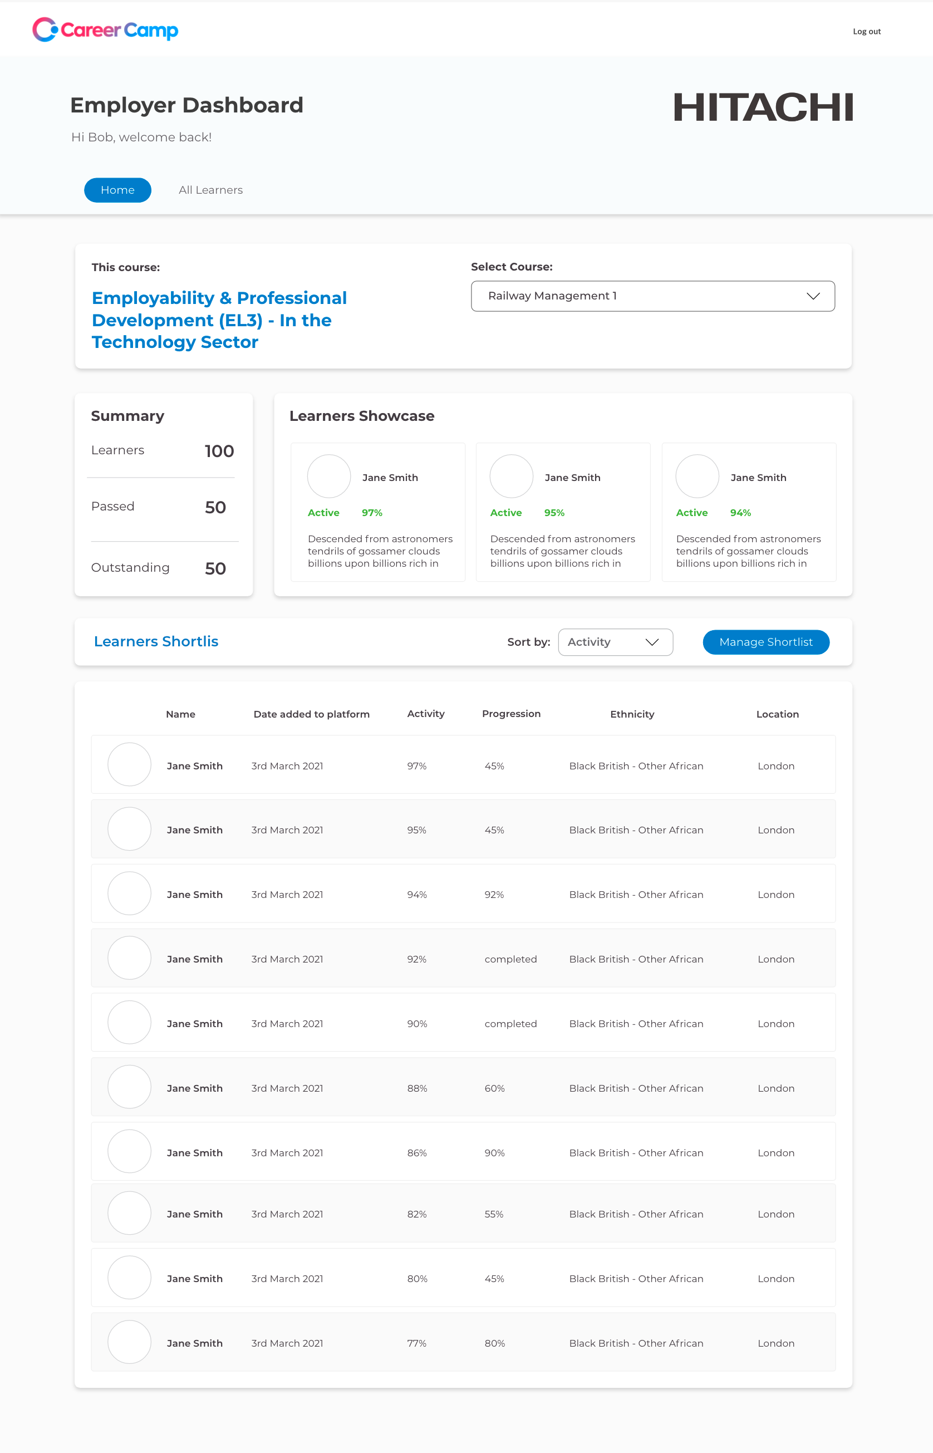This screenshot has height=1453, width=933.
Task: Click avatar in the 95% showcase card
Action: pyautogui.click(x=512, y=476)
